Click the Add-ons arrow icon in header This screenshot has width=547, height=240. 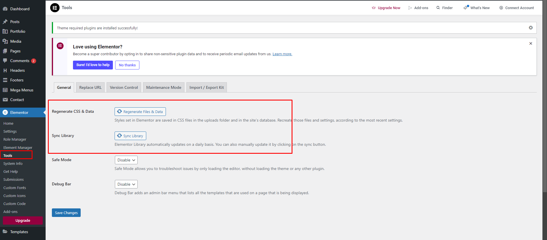410,8
